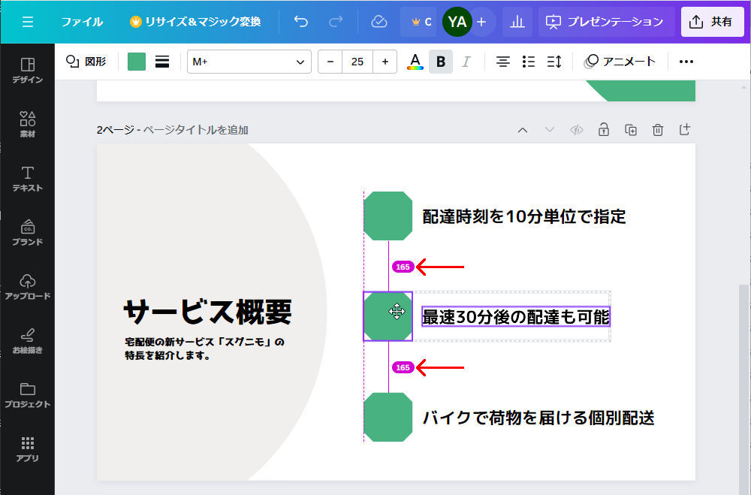Open the テキスト sidebar tab
The width and height of the screenshot is (751, 495).
tap(27, 179)
